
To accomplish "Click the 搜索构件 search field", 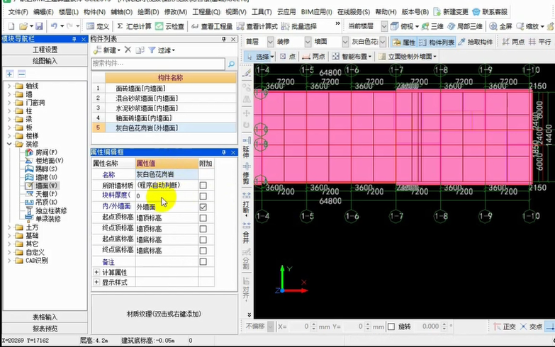I will coord(158,64).
